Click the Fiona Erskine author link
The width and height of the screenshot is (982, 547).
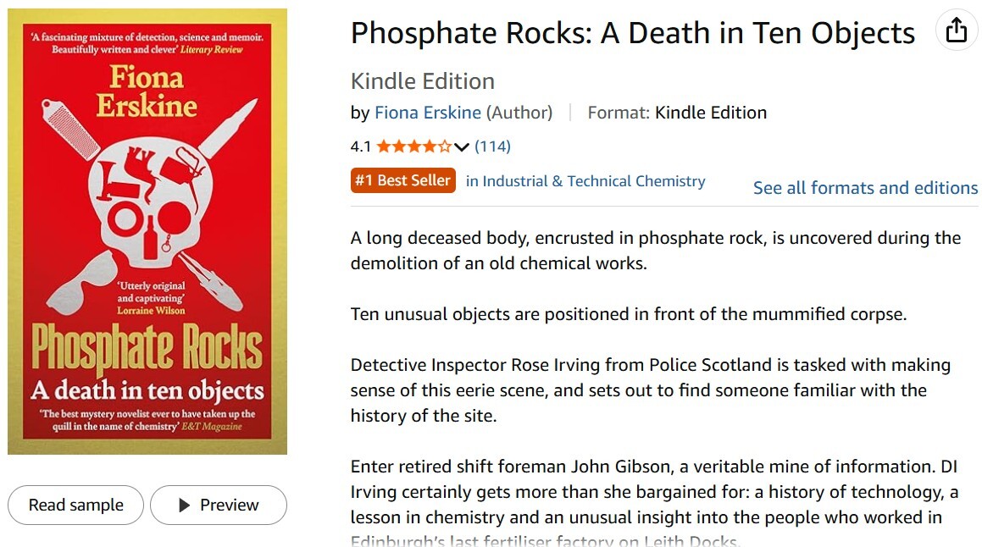tap(428, 113)
